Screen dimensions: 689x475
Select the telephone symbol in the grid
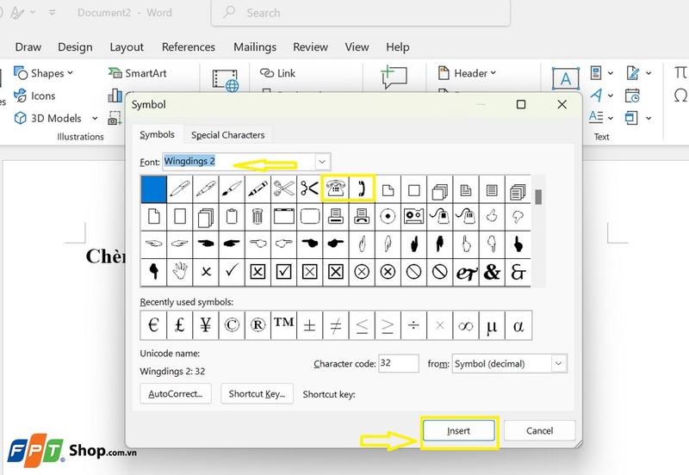click(335, 188)
